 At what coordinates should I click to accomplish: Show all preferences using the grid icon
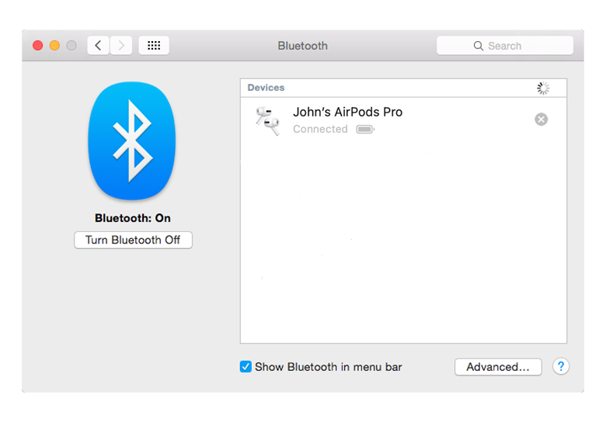click(x=154, y=46)
